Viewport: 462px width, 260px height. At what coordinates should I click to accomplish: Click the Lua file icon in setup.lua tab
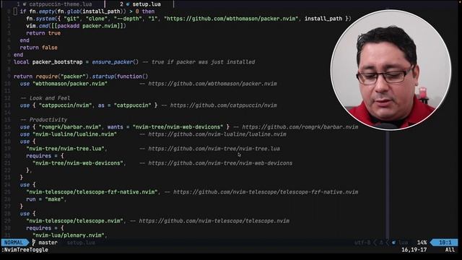click(128, 4)
